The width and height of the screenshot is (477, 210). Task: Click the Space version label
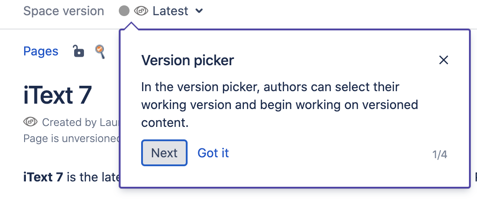(x=63, y=11)
